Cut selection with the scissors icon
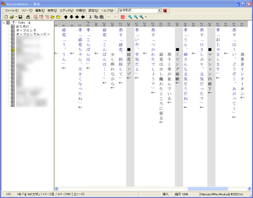 (90, 17)
